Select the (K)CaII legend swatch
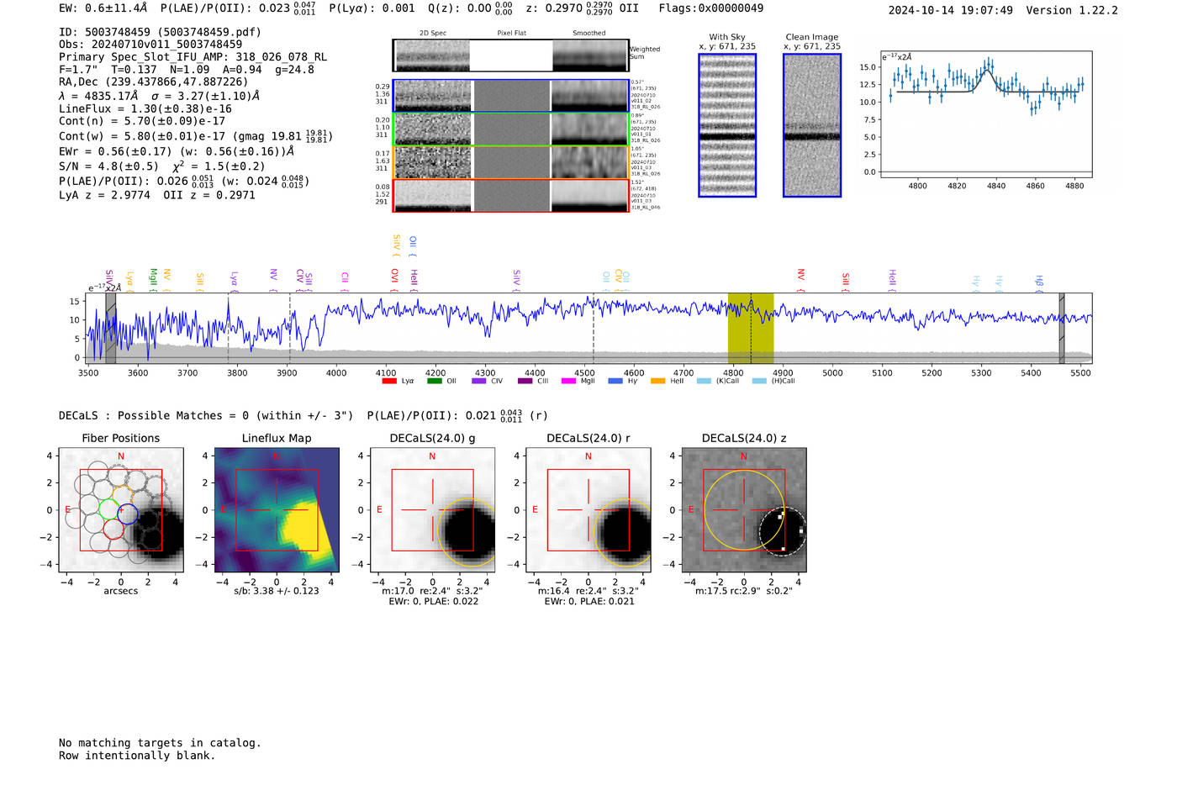Screen dimensions: 1177x801 (x=704, y=381)
